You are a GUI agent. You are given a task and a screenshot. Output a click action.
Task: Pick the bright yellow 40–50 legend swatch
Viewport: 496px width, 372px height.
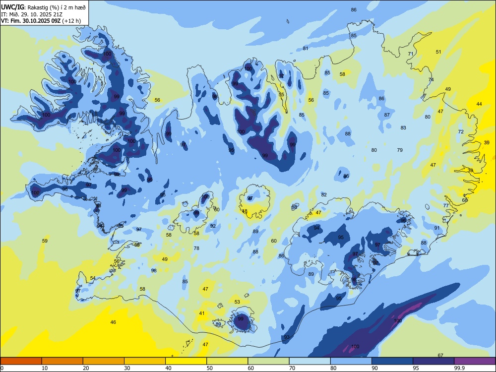click(x=186, y=361)
